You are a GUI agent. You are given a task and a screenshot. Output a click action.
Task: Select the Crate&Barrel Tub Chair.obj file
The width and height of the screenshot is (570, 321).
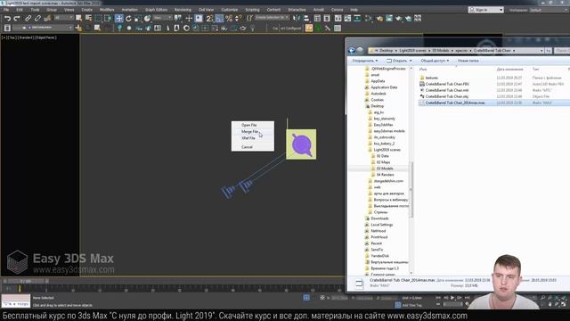(447, 96)
